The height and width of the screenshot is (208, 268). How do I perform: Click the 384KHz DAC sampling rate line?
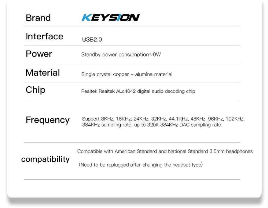[152, 125]
